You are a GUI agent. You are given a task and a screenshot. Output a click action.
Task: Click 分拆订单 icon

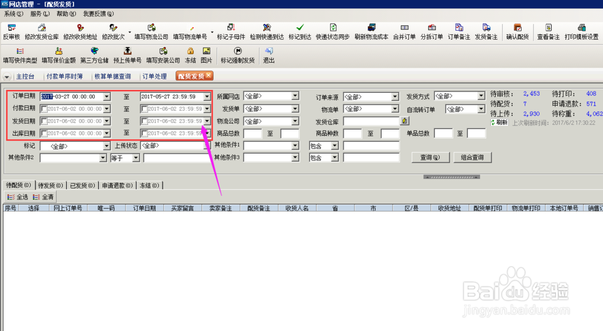tap(432, 32)
